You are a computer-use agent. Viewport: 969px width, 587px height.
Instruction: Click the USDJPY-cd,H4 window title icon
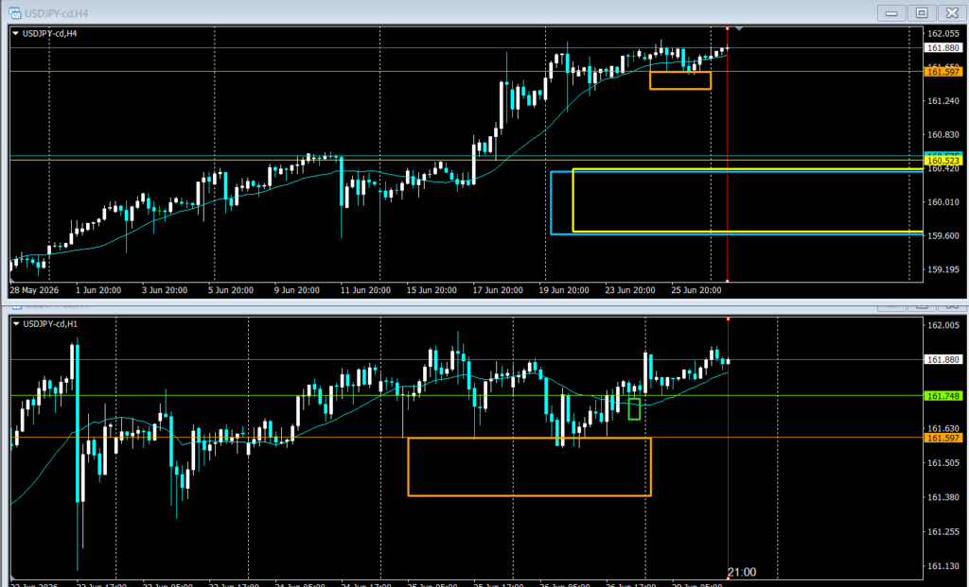[x=15, y=13]
